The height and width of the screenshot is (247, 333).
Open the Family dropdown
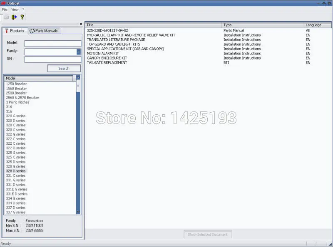pyautogui.click(x=77, y=52)
